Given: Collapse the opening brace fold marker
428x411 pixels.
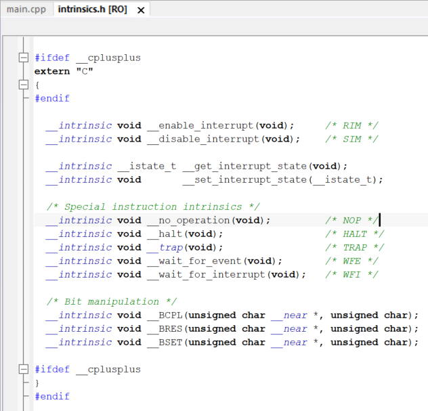Looking at the screenshot, I should [24, 85].
